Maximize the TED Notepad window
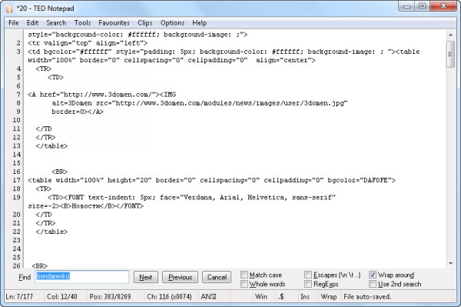The image size is (461, 307). click(422, 6)
